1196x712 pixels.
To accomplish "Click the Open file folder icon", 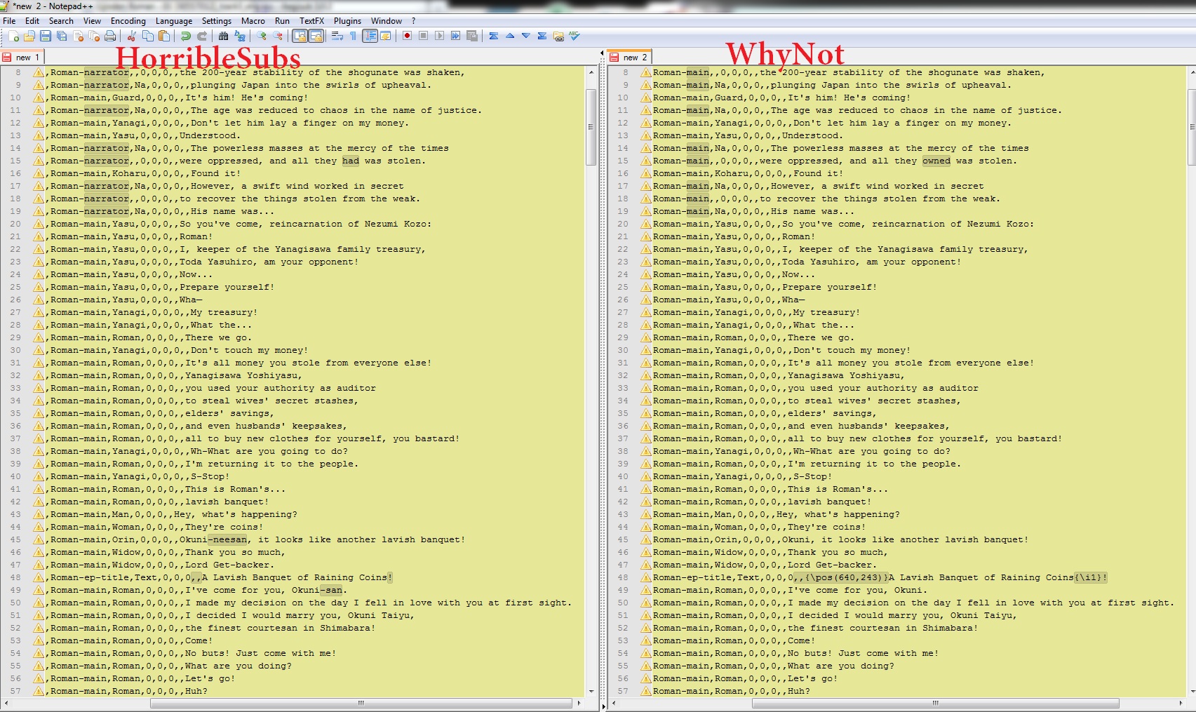I will point(29,36).
